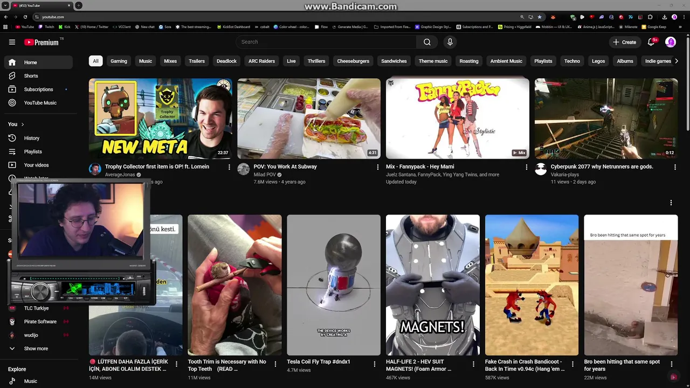
Task: Open Subscriptions in sidebar
Action: [38, 89]
